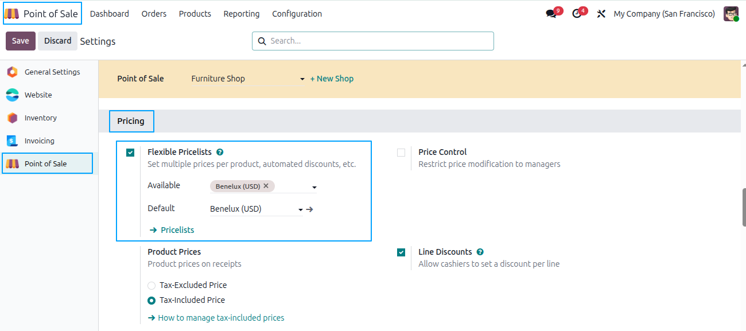This screenshot has width=746, height=331.
Task: Open the user avatar menu
Action: pyautogui.click(x=731, y=14)
